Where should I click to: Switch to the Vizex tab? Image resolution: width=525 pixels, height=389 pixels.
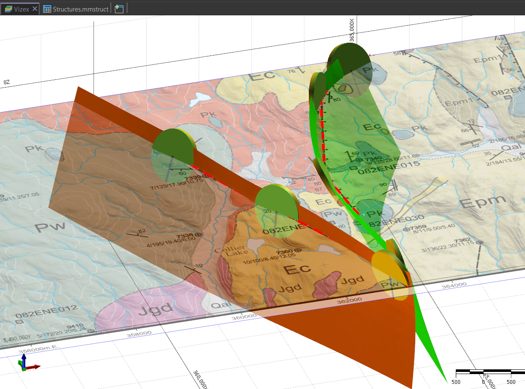pos(21,9)
